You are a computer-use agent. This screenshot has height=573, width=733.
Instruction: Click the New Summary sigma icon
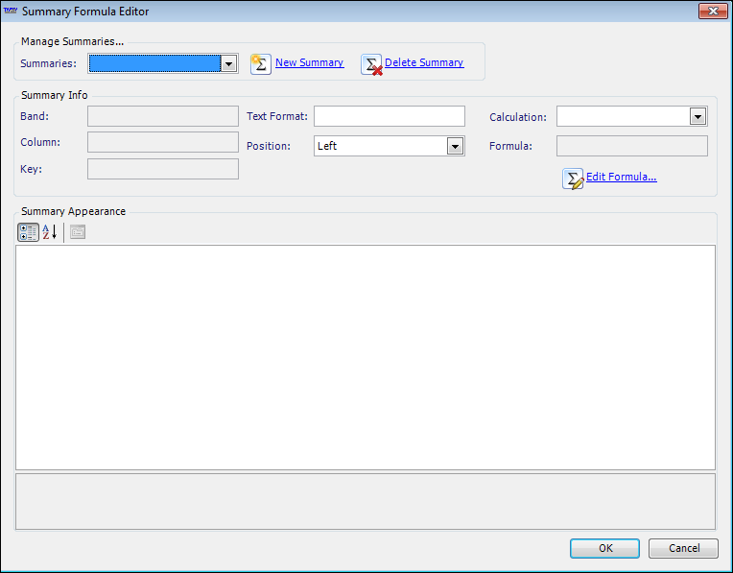[x=261, y=64]
